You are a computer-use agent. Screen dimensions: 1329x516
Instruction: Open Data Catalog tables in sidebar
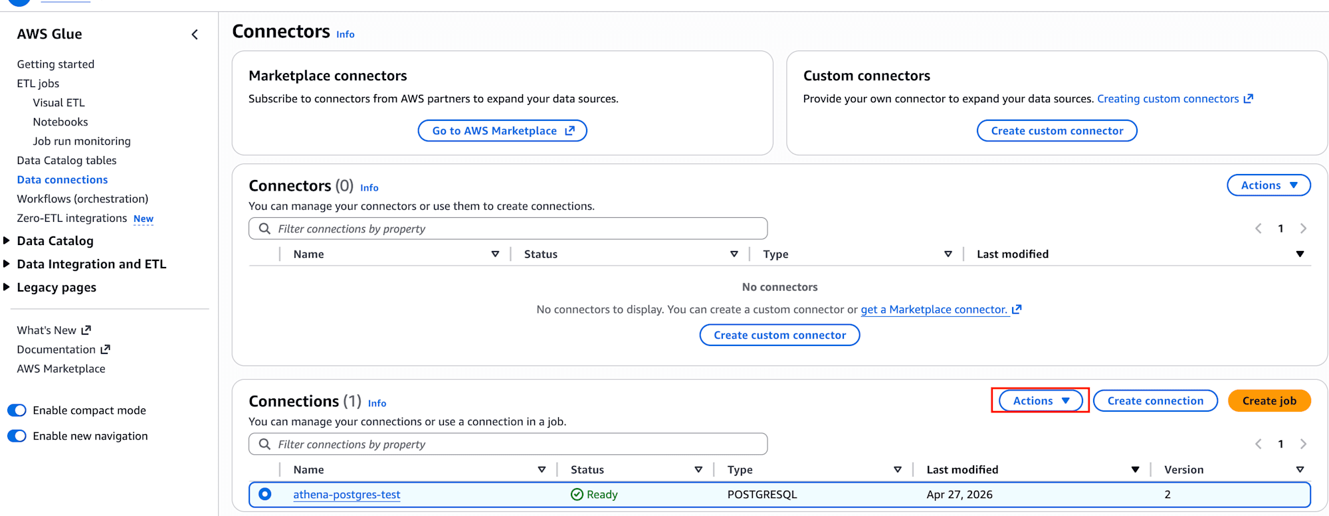click(x=66, y=161)
